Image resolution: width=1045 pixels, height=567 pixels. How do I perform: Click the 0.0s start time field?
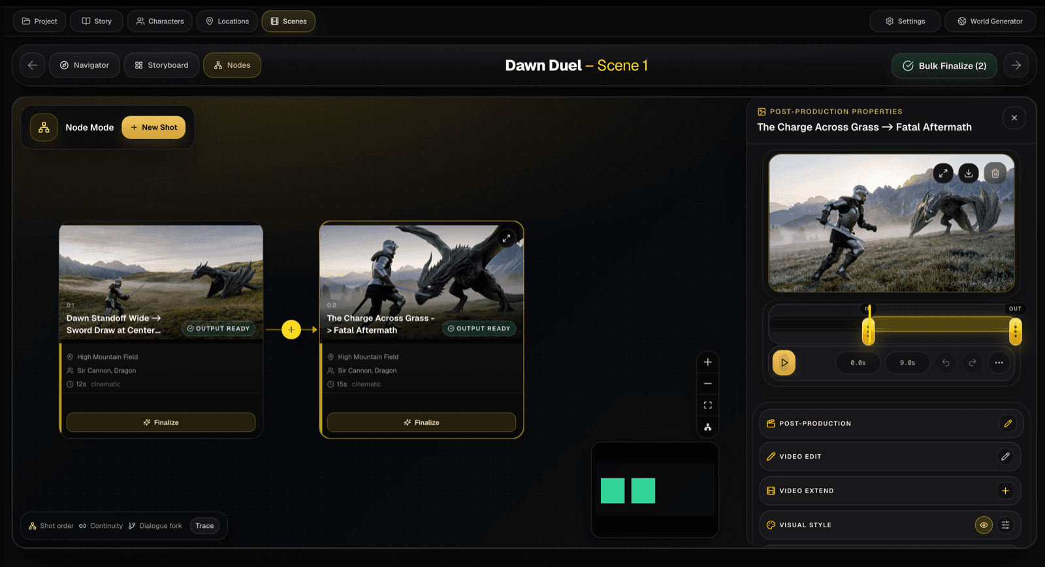[858, 363]
